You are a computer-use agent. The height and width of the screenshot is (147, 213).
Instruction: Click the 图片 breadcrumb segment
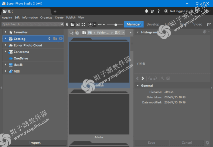117,33
